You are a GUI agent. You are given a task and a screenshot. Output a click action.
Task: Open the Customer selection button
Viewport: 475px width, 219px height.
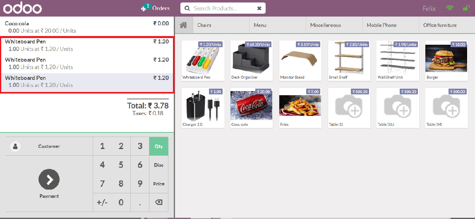pos(49,146)
